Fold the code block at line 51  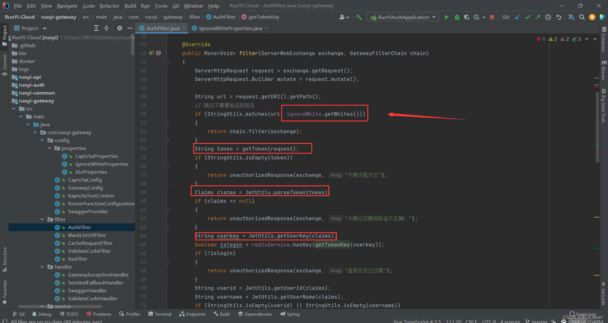[167, 123]
